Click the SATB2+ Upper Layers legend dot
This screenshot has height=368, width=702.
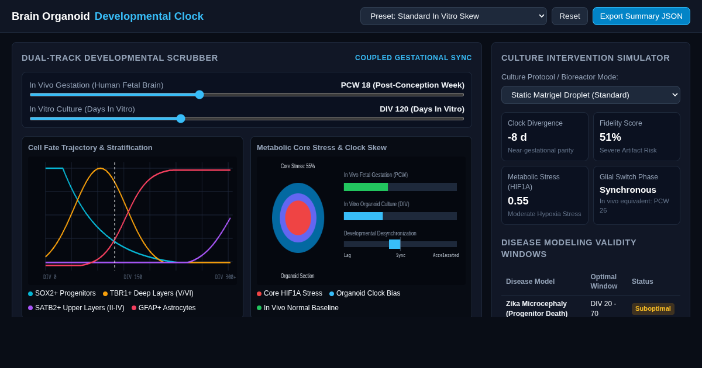click(30, 308)
